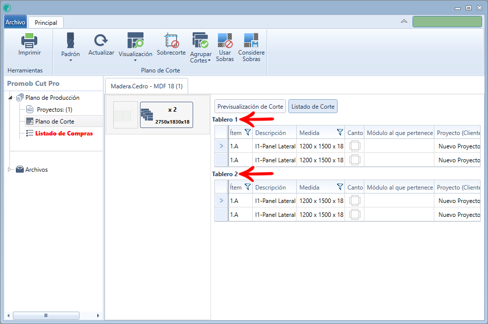The height and width of the screenshot is (324, 488).
Task: Click the Canto icon in Tablero 2's second row
Action: click(355, 214)
